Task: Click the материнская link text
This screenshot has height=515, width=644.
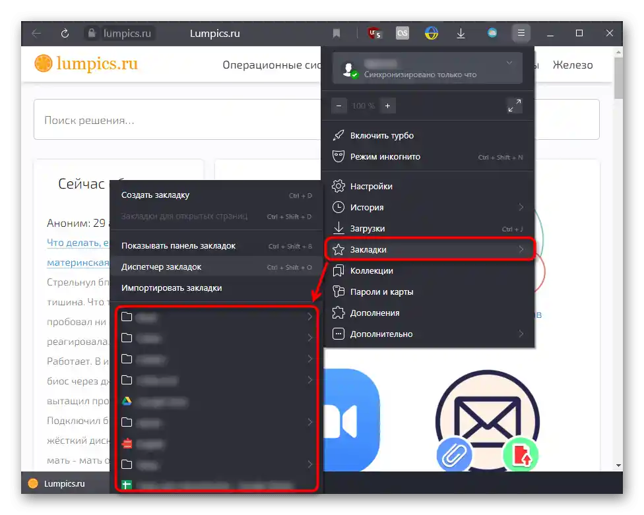Action: (x=78, y=262)
